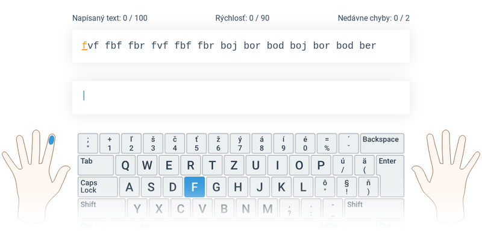Viewport: 482px width, 241px height.
Task: Click the é 0 number key
Action: pyautogui.click(x=305, y=143)
